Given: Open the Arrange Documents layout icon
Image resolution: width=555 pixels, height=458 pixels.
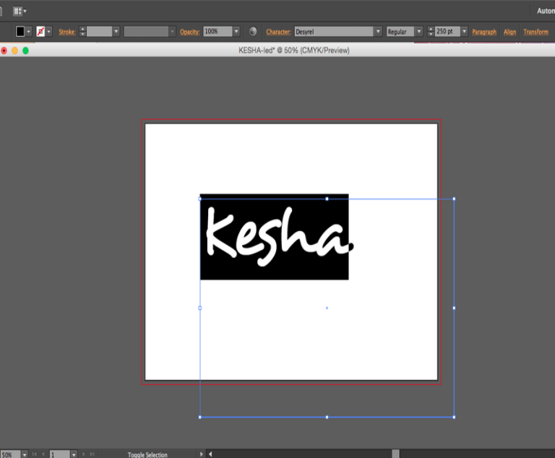Looking at the screenshot, I should pyautogui.click(x=20, y=11).
